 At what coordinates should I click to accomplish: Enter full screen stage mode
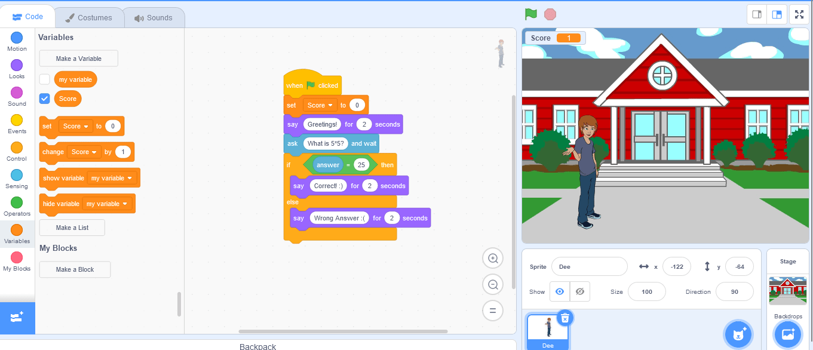coord(799,14)
